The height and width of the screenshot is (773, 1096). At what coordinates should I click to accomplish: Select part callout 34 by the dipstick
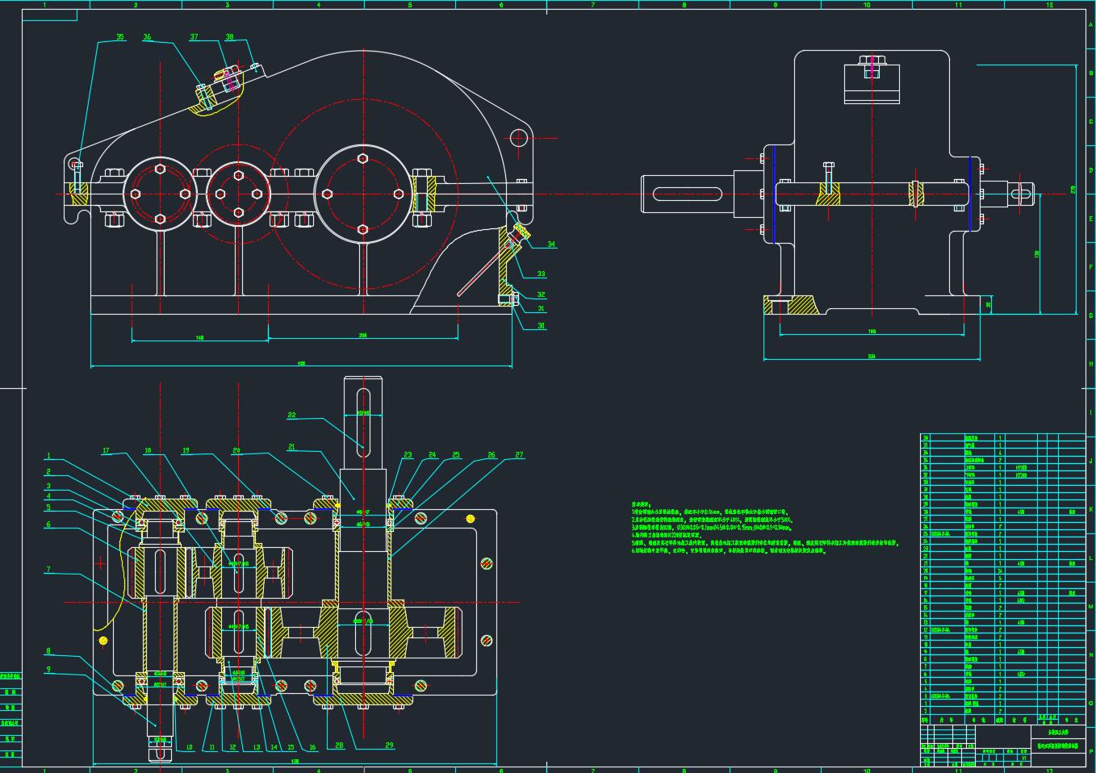tap(551, 244)
